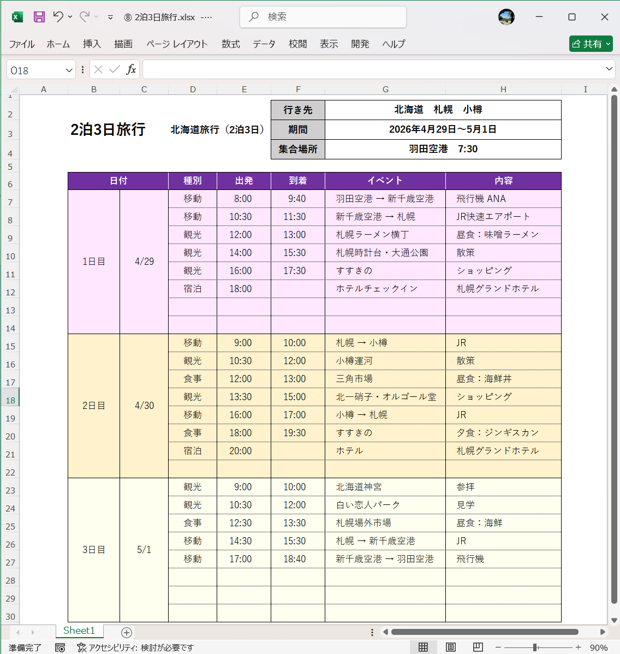Click the accessibility check icon in status bar
Screen dimensions: 620x654
click(82, 647)
